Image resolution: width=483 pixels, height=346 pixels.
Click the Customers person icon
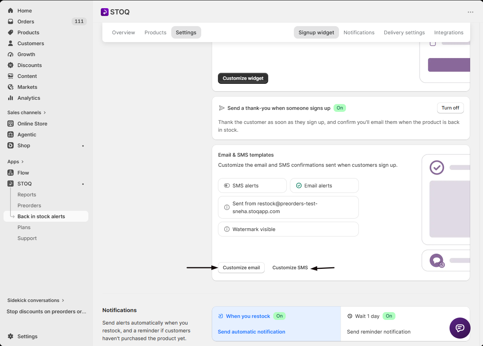click(x=11, y=43)
